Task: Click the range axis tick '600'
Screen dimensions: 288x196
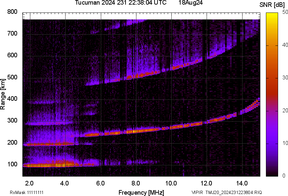Action: pos(12,55)
